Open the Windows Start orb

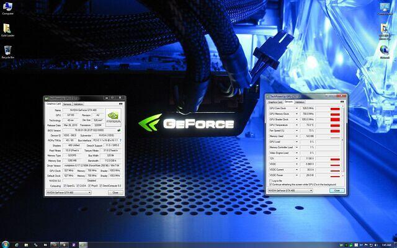tap(6, 244)
